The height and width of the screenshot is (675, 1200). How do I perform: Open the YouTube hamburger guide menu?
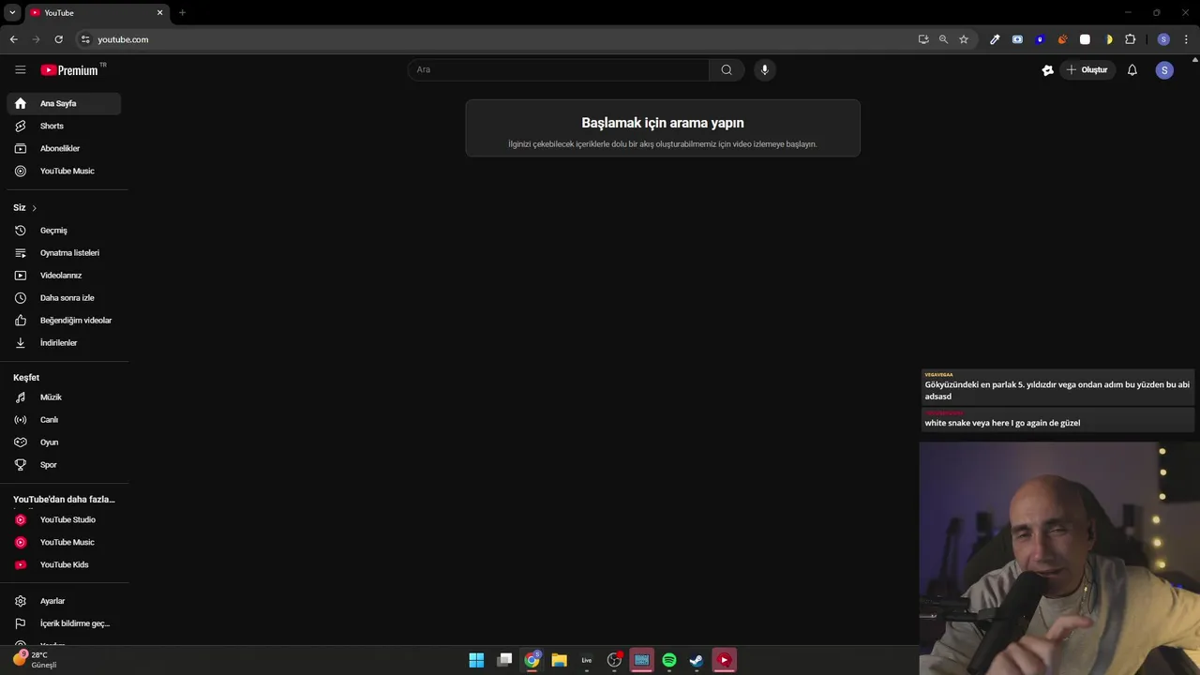21,69
